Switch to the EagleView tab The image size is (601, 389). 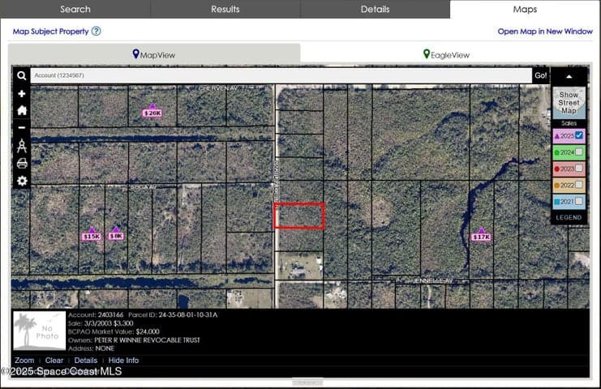pos(447,54)
